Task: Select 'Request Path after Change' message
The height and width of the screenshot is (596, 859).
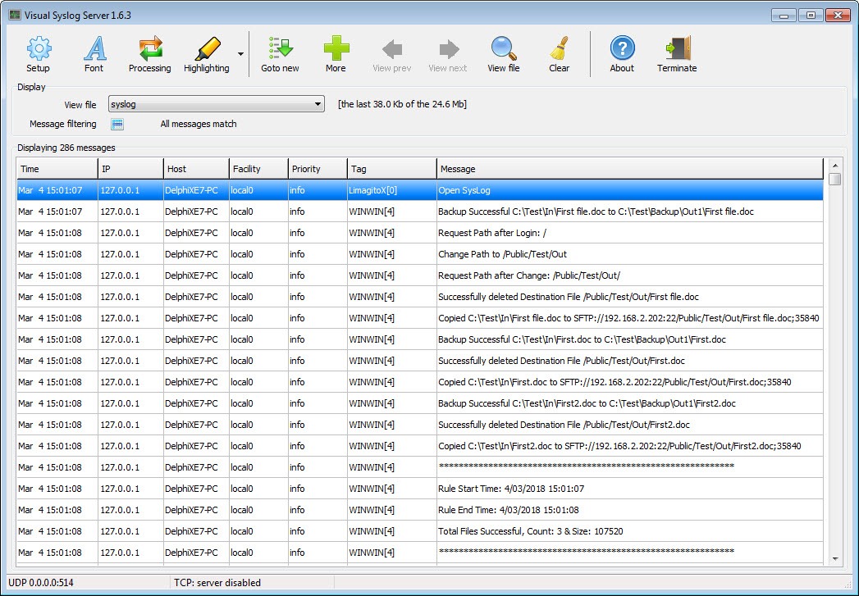Action: coord(529,275)
